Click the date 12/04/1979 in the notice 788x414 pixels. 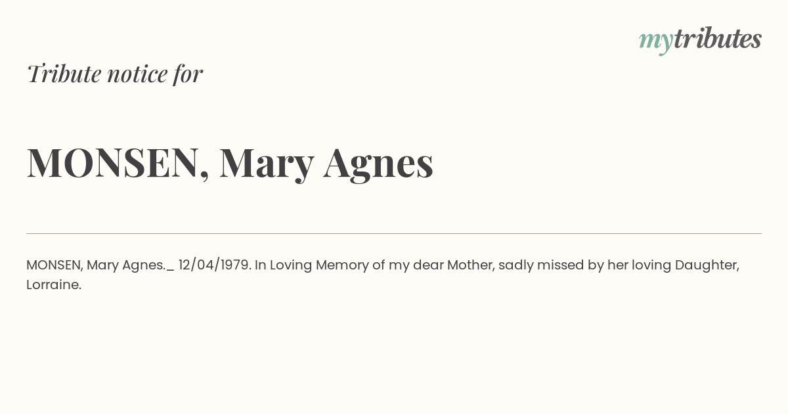click(214, 265)
